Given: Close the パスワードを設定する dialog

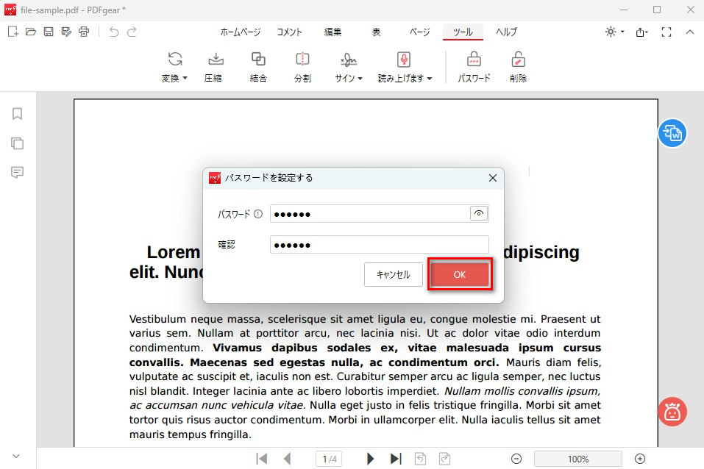Looking at the screenshot, I should [x=493, y=178].
